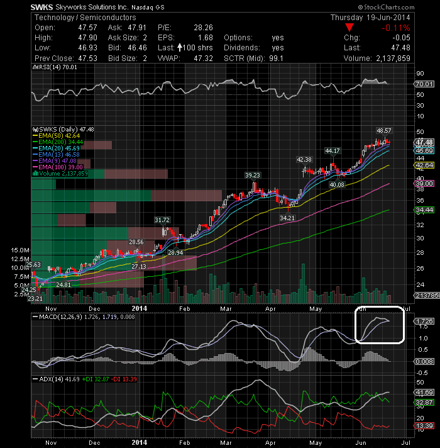Click the 24.81 price annotation
Image resolution: width=440 pixels, height=448 pixels.
pyautogui.click(x=63, y=284)
